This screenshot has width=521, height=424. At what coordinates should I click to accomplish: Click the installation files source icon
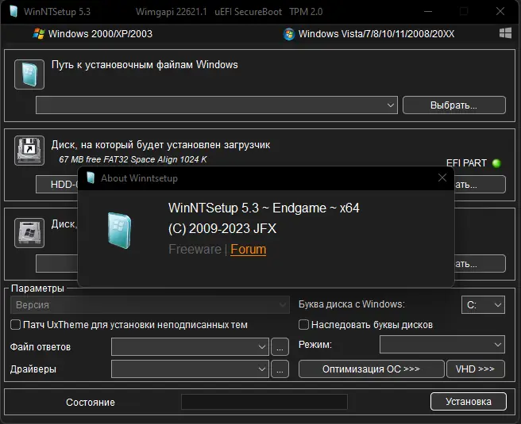click(29, 74)
